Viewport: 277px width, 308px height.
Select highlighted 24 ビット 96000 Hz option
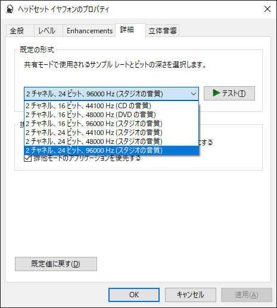click(x=111, y=150)
